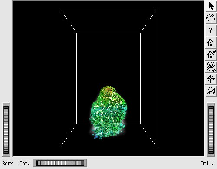
Task: Activate the Seek crosshair tool
Action: pyautogui.click(x=211, y=79)
